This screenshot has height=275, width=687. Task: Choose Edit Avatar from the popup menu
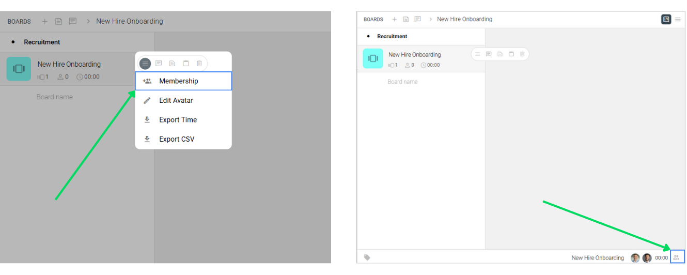(x=176, y=100)
